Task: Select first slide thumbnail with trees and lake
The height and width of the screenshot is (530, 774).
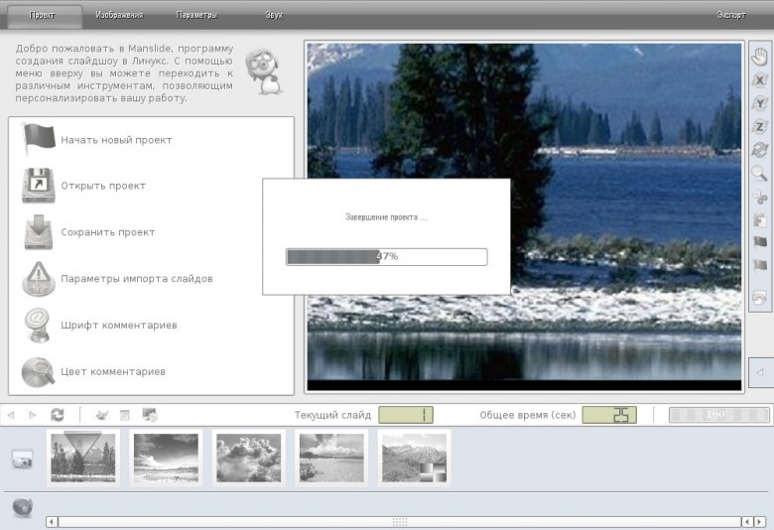Action: point(83,458)
